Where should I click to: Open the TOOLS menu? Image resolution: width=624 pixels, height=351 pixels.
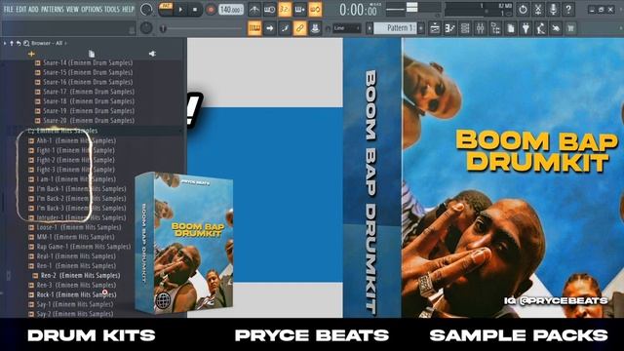112,9
